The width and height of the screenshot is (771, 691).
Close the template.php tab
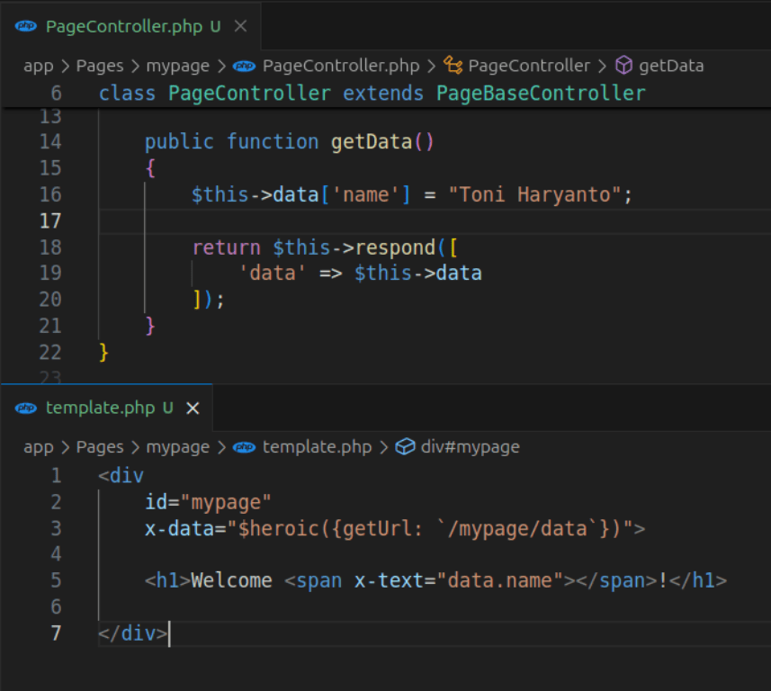click(193, 408)
